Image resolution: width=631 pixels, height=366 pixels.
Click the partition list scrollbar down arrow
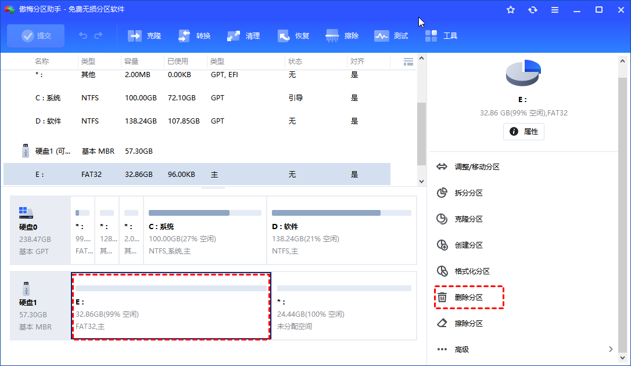click(421, 181)
